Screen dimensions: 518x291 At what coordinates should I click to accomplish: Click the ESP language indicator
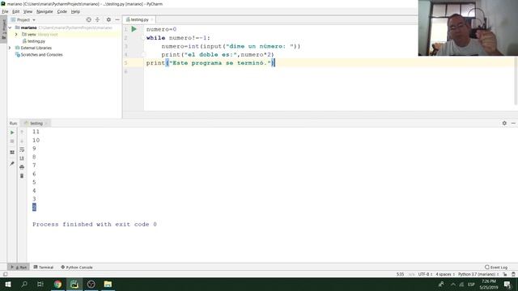tap(471, 284)
